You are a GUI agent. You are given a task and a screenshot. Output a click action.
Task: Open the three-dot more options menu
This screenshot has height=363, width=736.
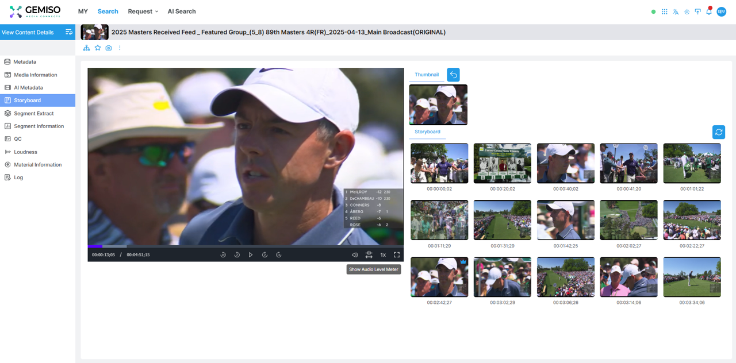pos(120,48)
